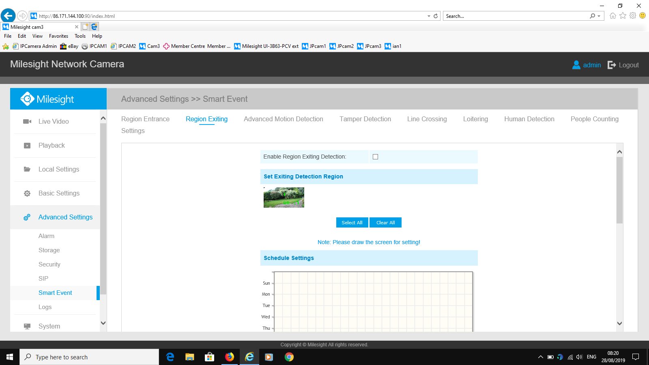
Task: Click the browser refresh icon
Action: coord(436,16)
